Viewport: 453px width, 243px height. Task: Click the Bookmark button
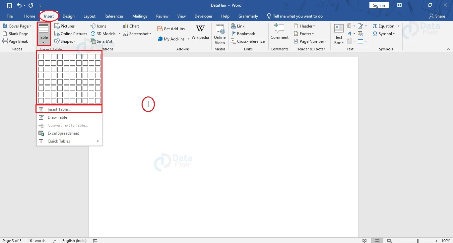click(243, 33)
